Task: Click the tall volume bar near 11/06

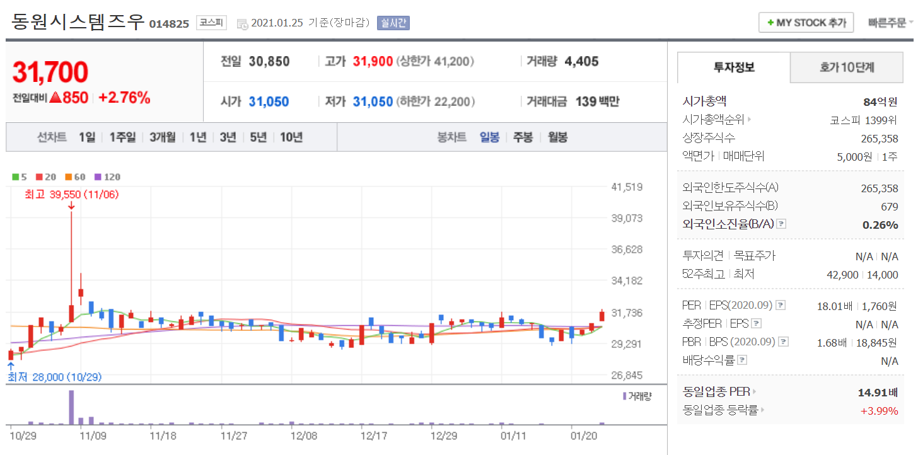Action: 71,407
